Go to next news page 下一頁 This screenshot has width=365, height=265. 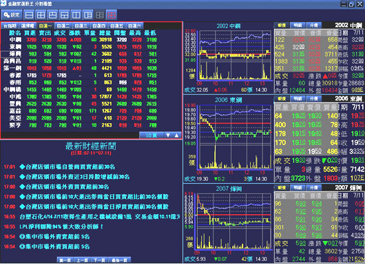click(x=100, y=260)
